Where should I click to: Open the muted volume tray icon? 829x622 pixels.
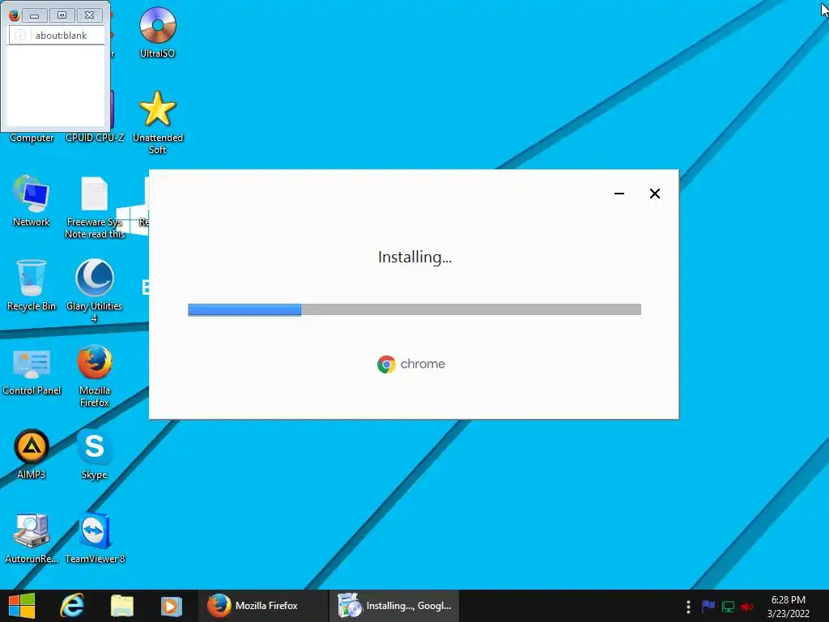(747, 606)
